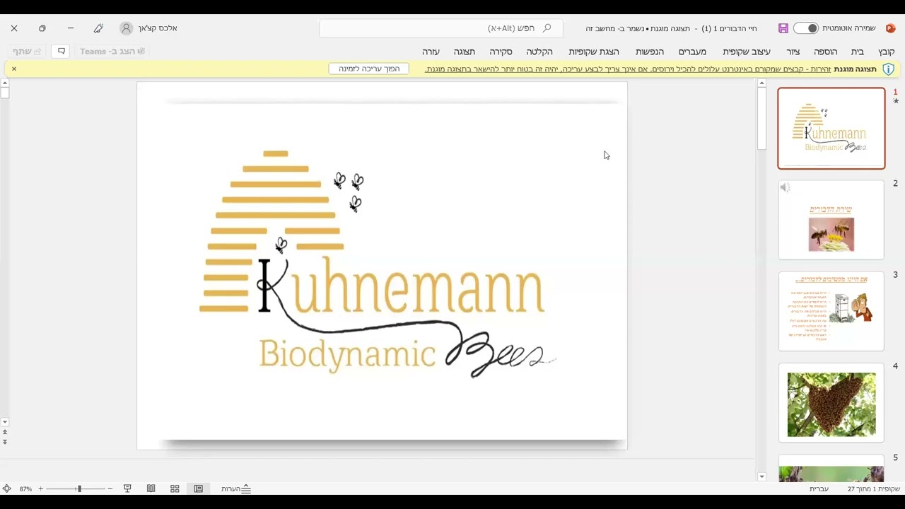Select slide 1 thumbnail with Kuhnemann logo
Viewport: 905px width, 509px height.
point(831,129)
